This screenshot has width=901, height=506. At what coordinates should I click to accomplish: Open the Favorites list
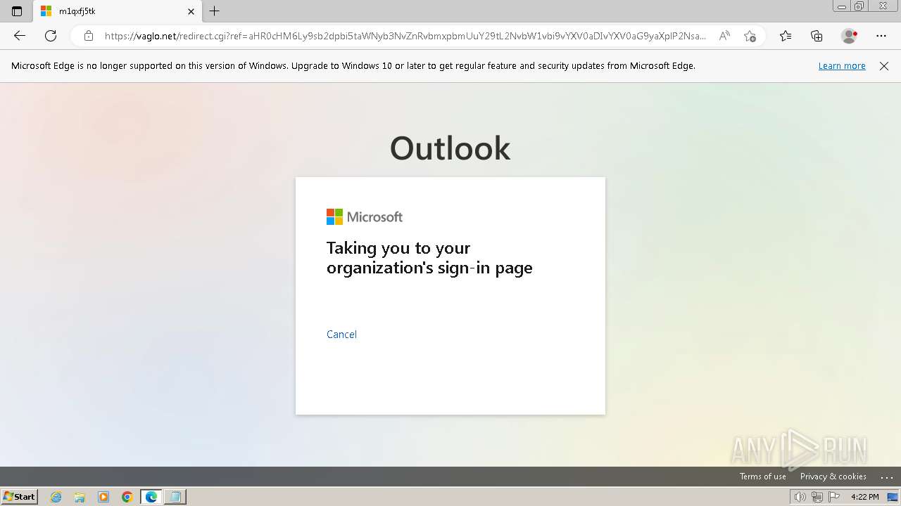(786, 36)
